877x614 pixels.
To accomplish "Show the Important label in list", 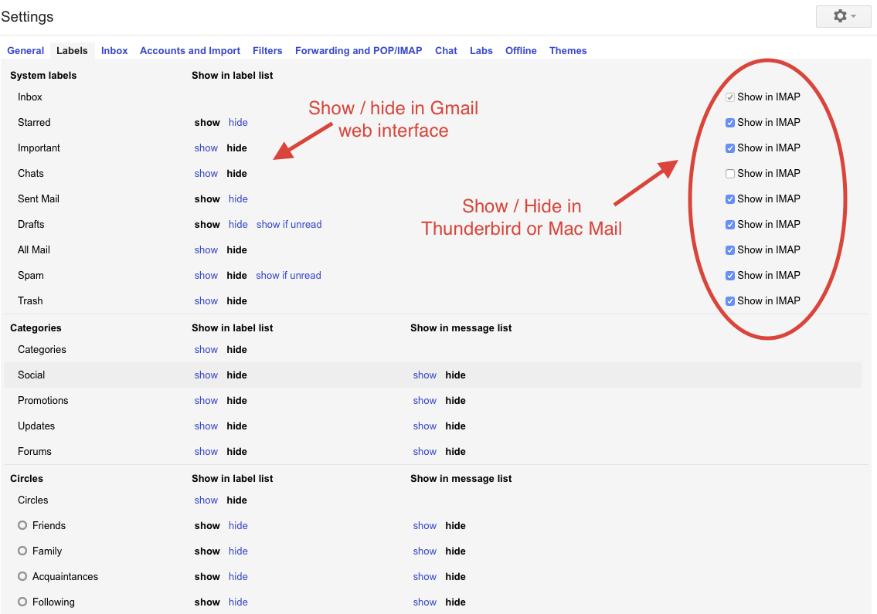I will click(x=206, y=148).
